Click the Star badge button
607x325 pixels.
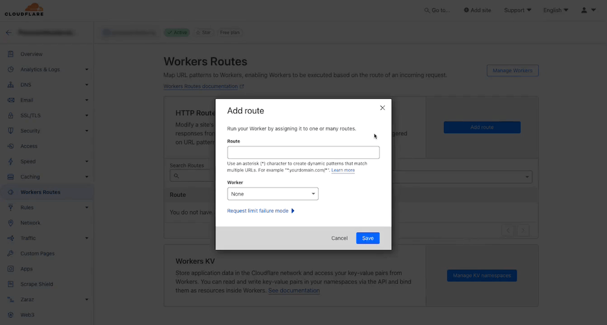coord(203,32)
